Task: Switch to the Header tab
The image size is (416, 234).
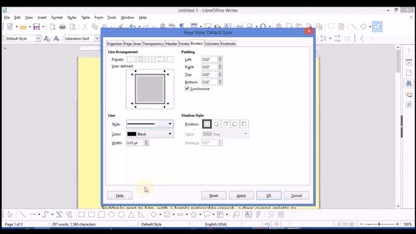Action: pyautogui.click(x=172, y=44)
